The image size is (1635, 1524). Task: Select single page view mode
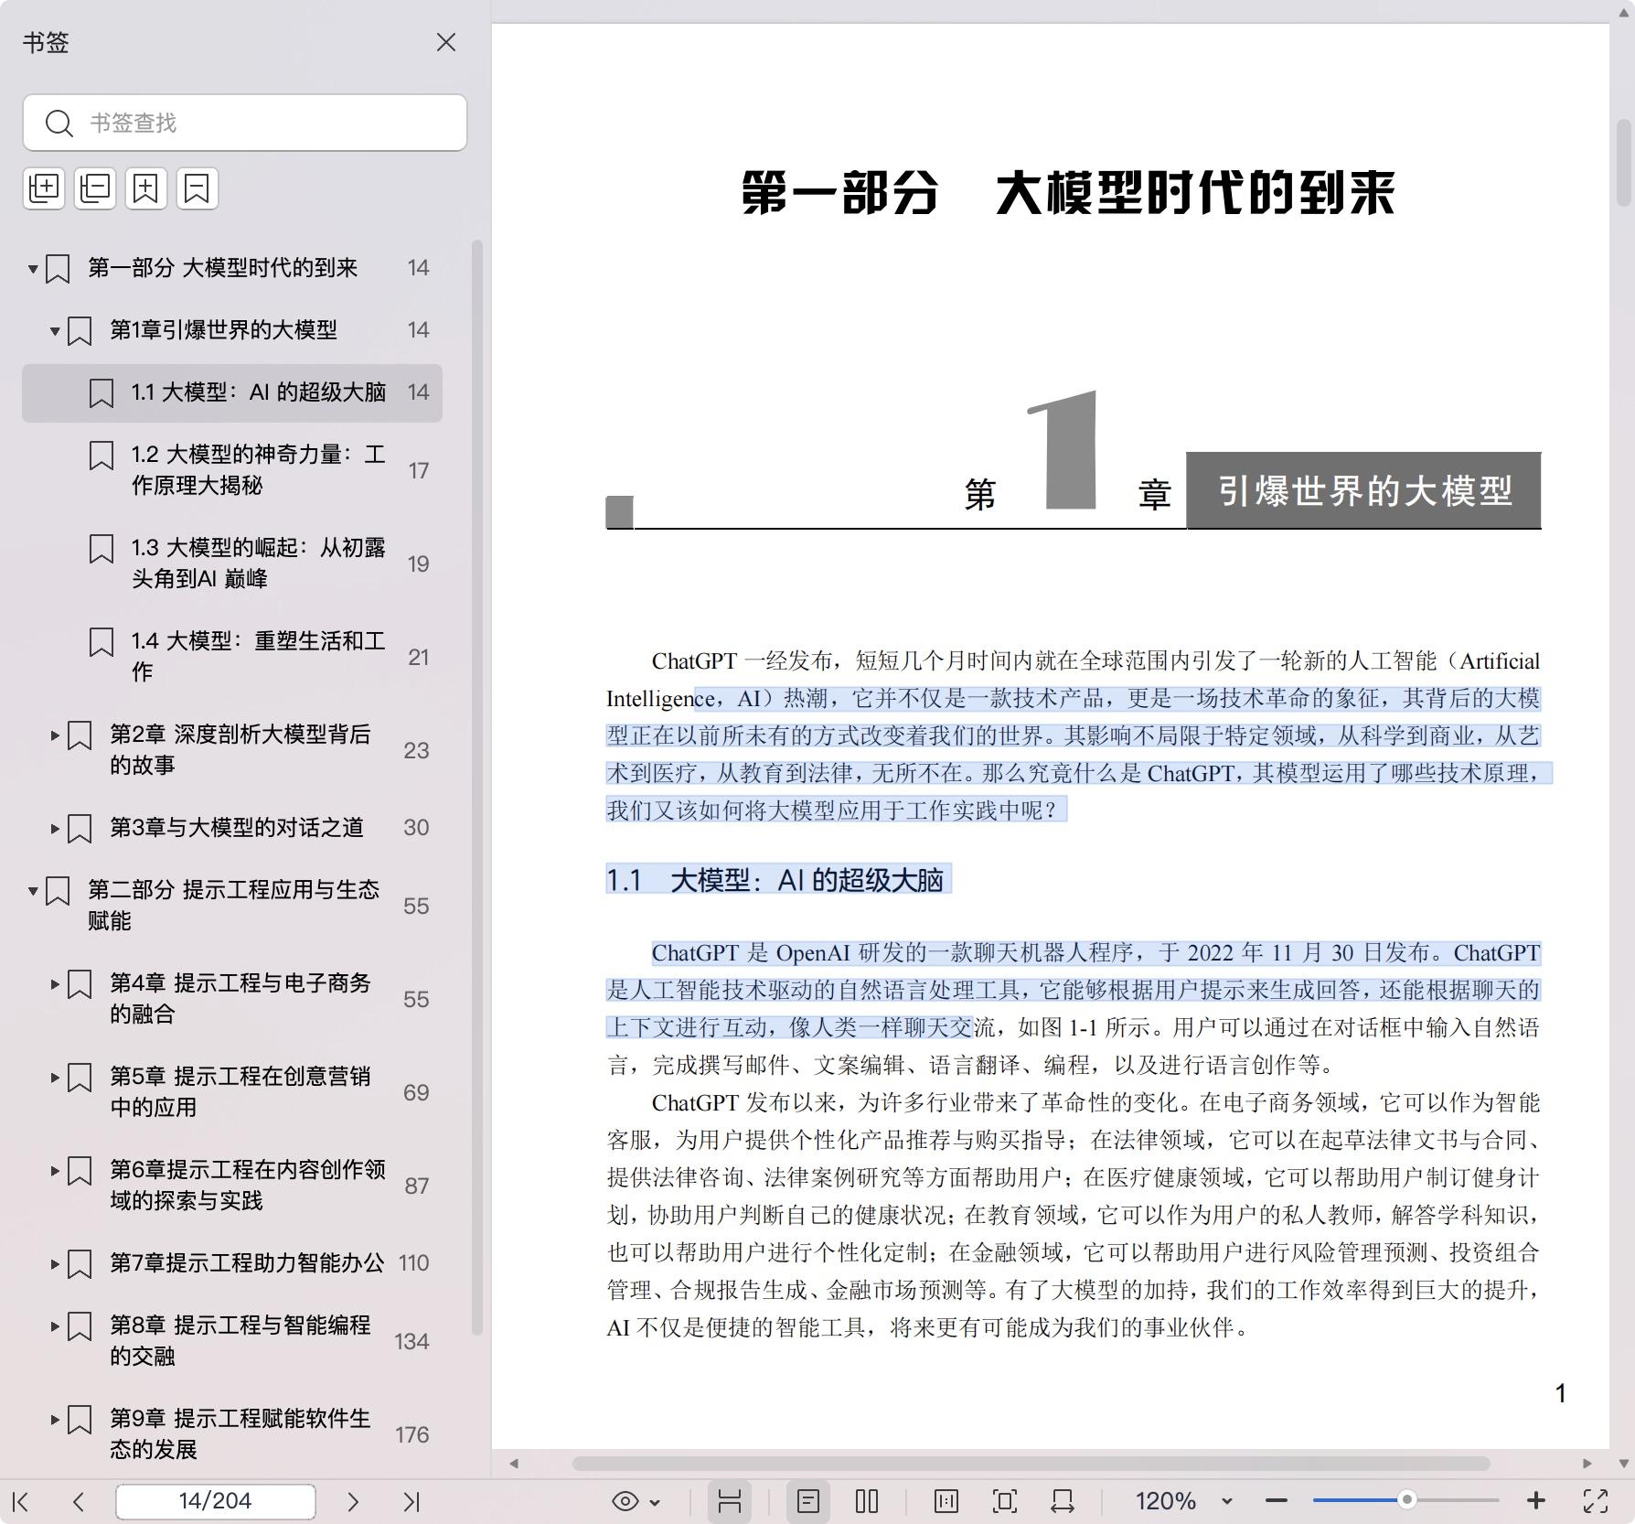tap(808, 1501)
